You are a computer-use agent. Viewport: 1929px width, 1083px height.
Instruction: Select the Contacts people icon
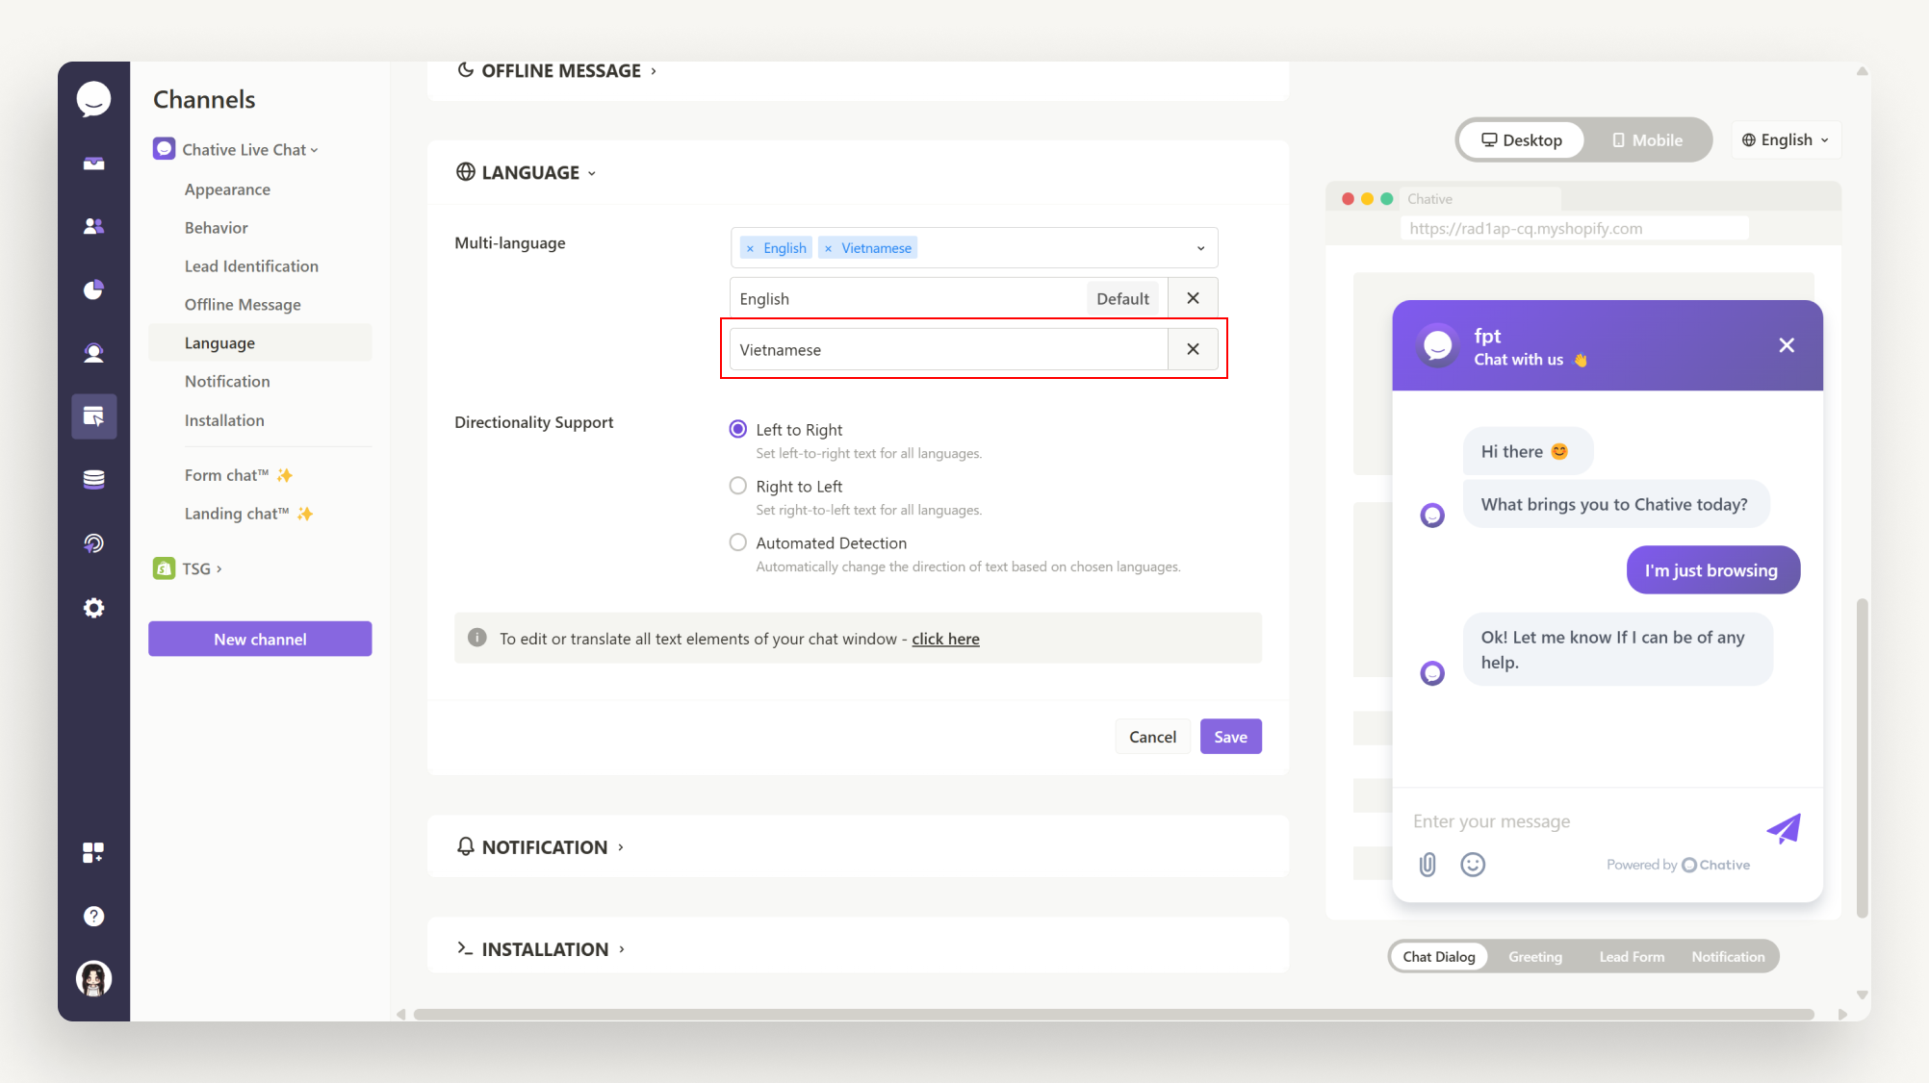click(x=93, y=225)
